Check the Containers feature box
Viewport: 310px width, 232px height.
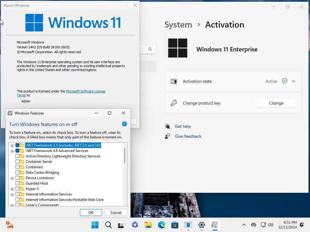(17, 167)
